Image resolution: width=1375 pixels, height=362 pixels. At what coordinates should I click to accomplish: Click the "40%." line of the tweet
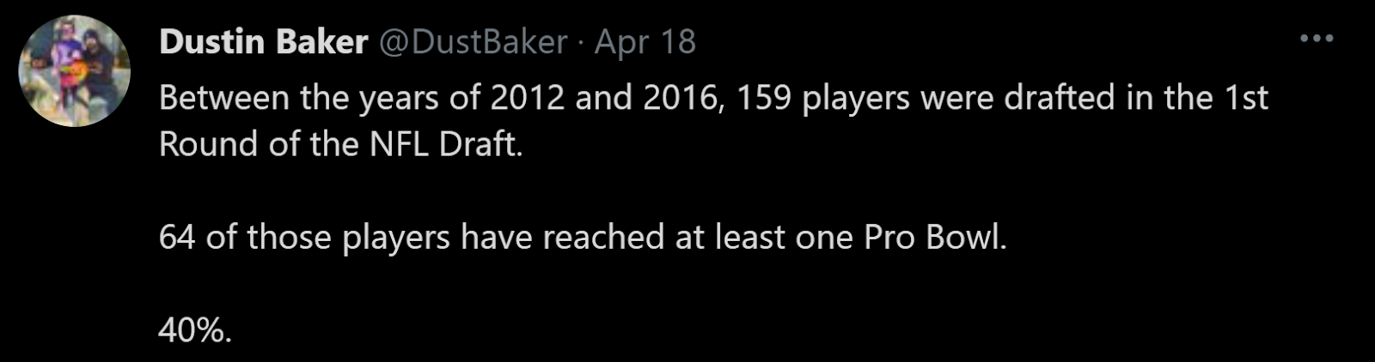pos(195,329)
